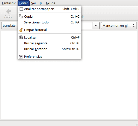Click the window resize grip corner
Viewport: 138px width, 126px height.
[x=136, y=124]
